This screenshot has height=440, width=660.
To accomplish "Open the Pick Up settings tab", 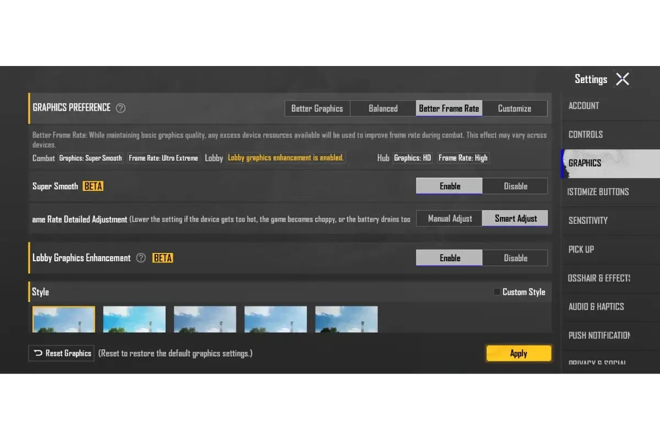I will 581,249.
